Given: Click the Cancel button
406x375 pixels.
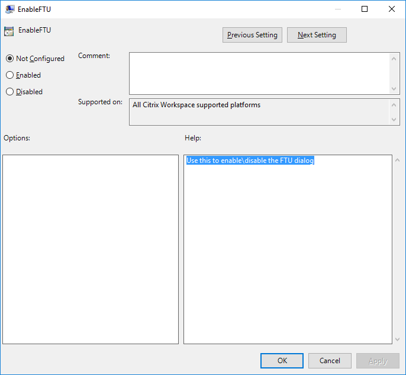Looking at the screenshot, I should [330, 361].
